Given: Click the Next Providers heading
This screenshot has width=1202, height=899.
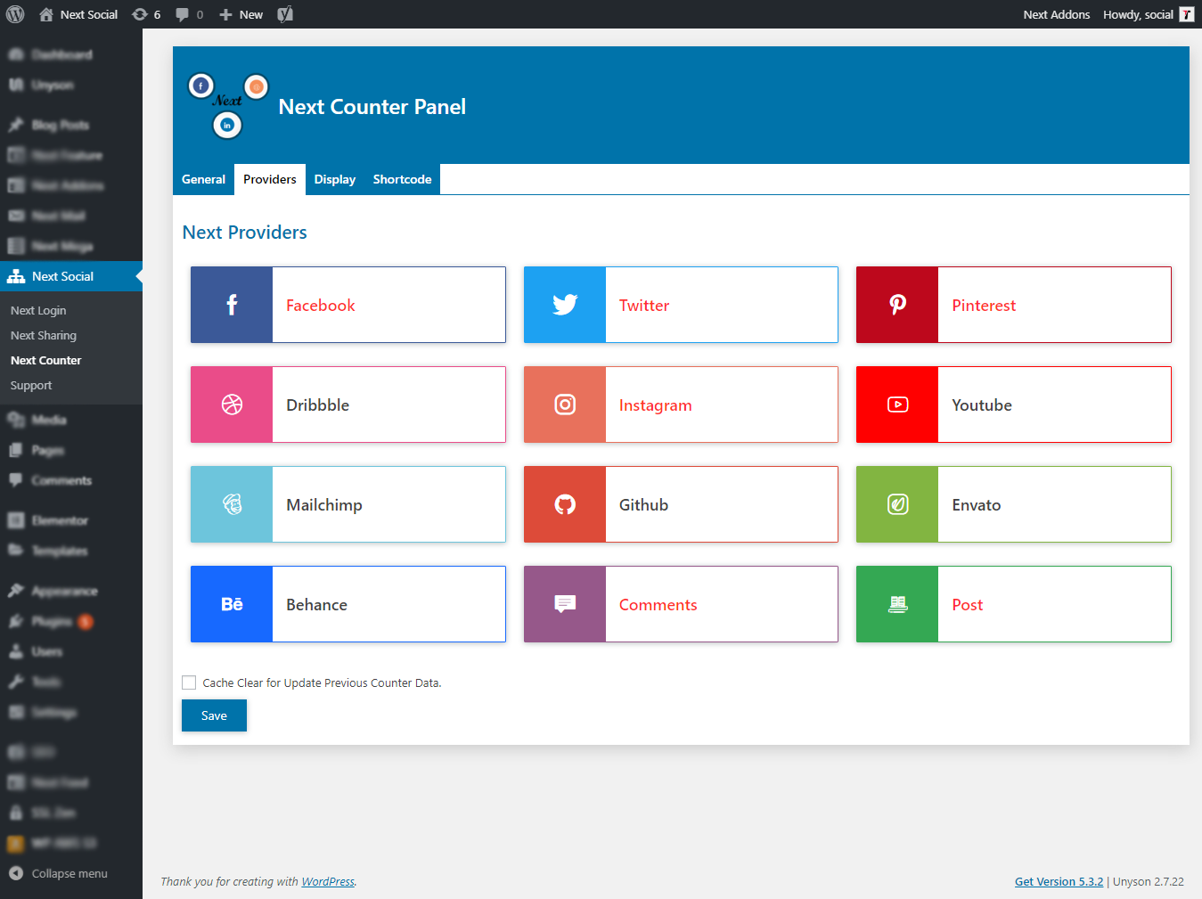Looking at the screenshot, I should click(x=244, y=232).
